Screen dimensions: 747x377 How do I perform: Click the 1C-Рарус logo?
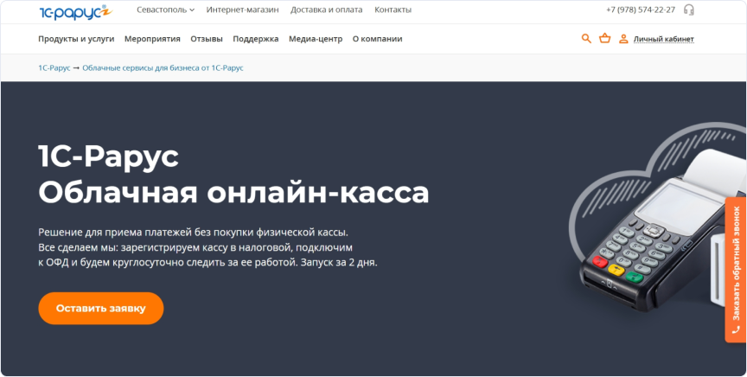tap(75, 10)
